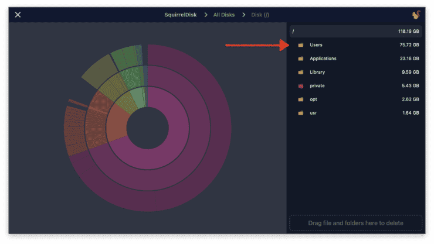Click the opt folder icon
Image resolution: width=434 pixels, height=244 pixels.
coord(301,99)
